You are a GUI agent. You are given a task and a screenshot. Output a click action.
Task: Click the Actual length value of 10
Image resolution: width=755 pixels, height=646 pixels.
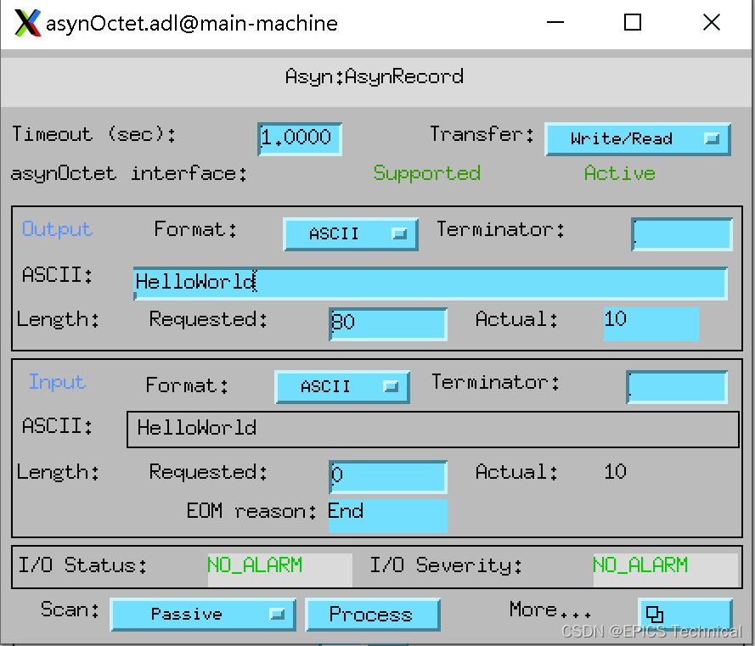click(651, 324)
